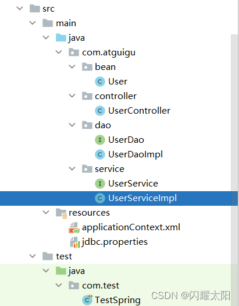Viewport: 239px width, 306px height.
Task: Click the dao package icon
Action: click(x=87, y=125)
